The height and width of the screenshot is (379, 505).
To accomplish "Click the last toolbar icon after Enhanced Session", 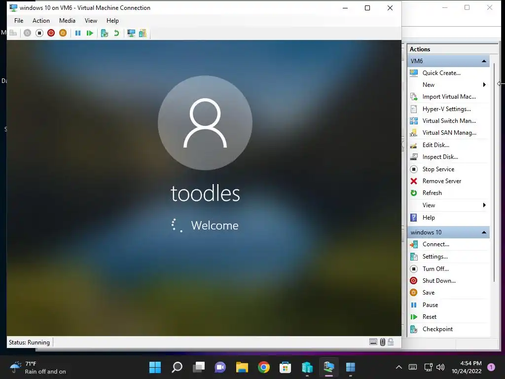I will 143,33.
